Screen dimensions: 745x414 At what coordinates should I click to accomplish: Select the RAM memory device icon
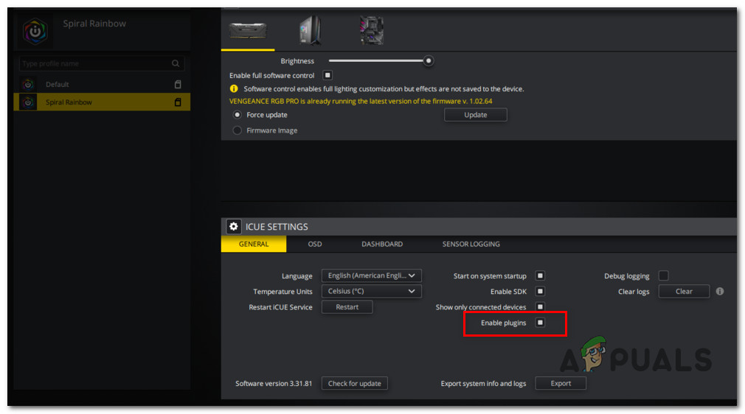click(248, 31)
